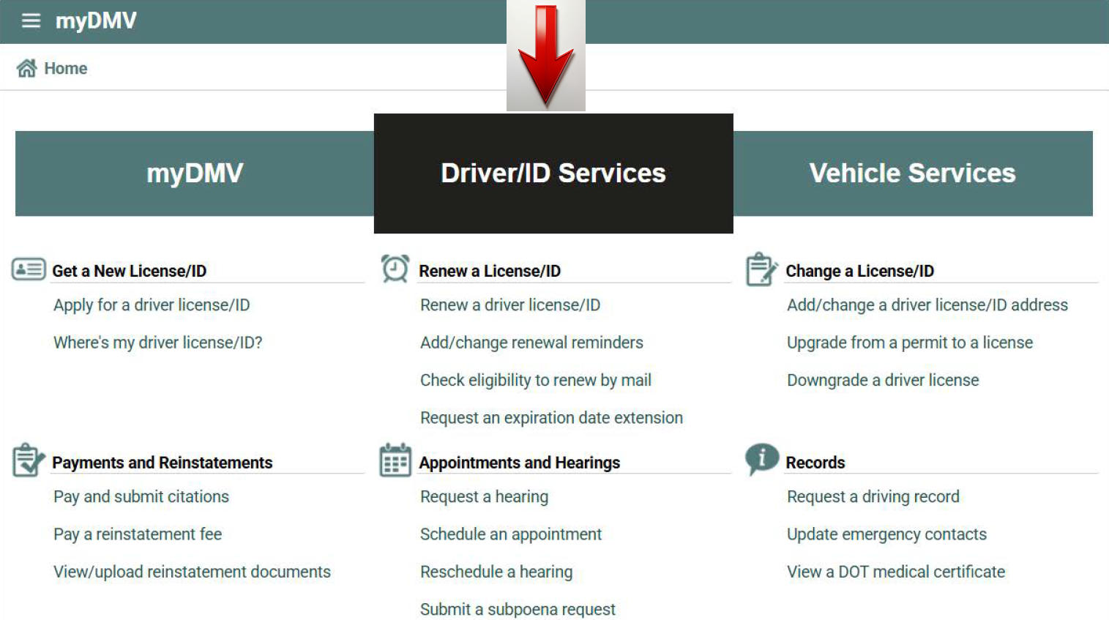Click the Home house icon
The width and height of the screenshot is (1109, 620).
27,67
